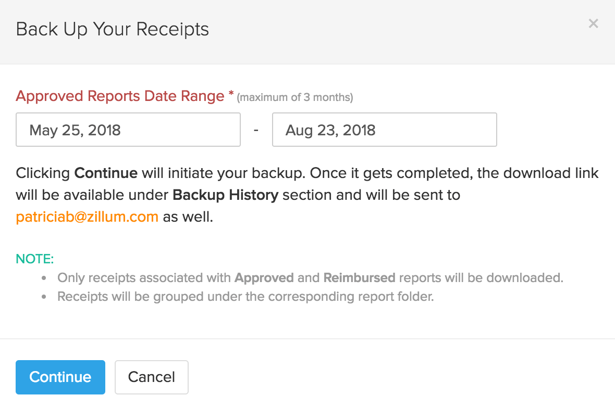Click the red required asterisk
Viewport: 615px width, 408px height.
[231, 95]
